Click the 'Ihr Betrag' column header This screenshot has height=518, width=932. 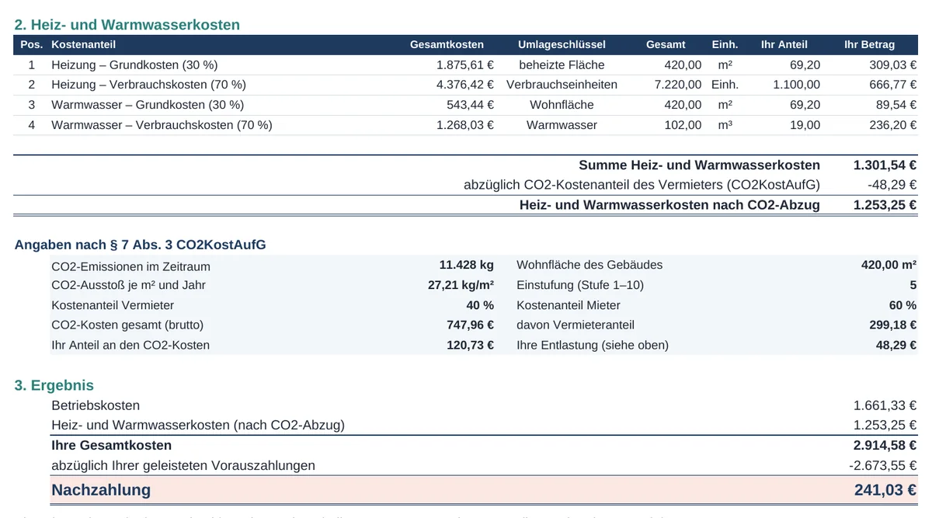(x=869, y=44)
